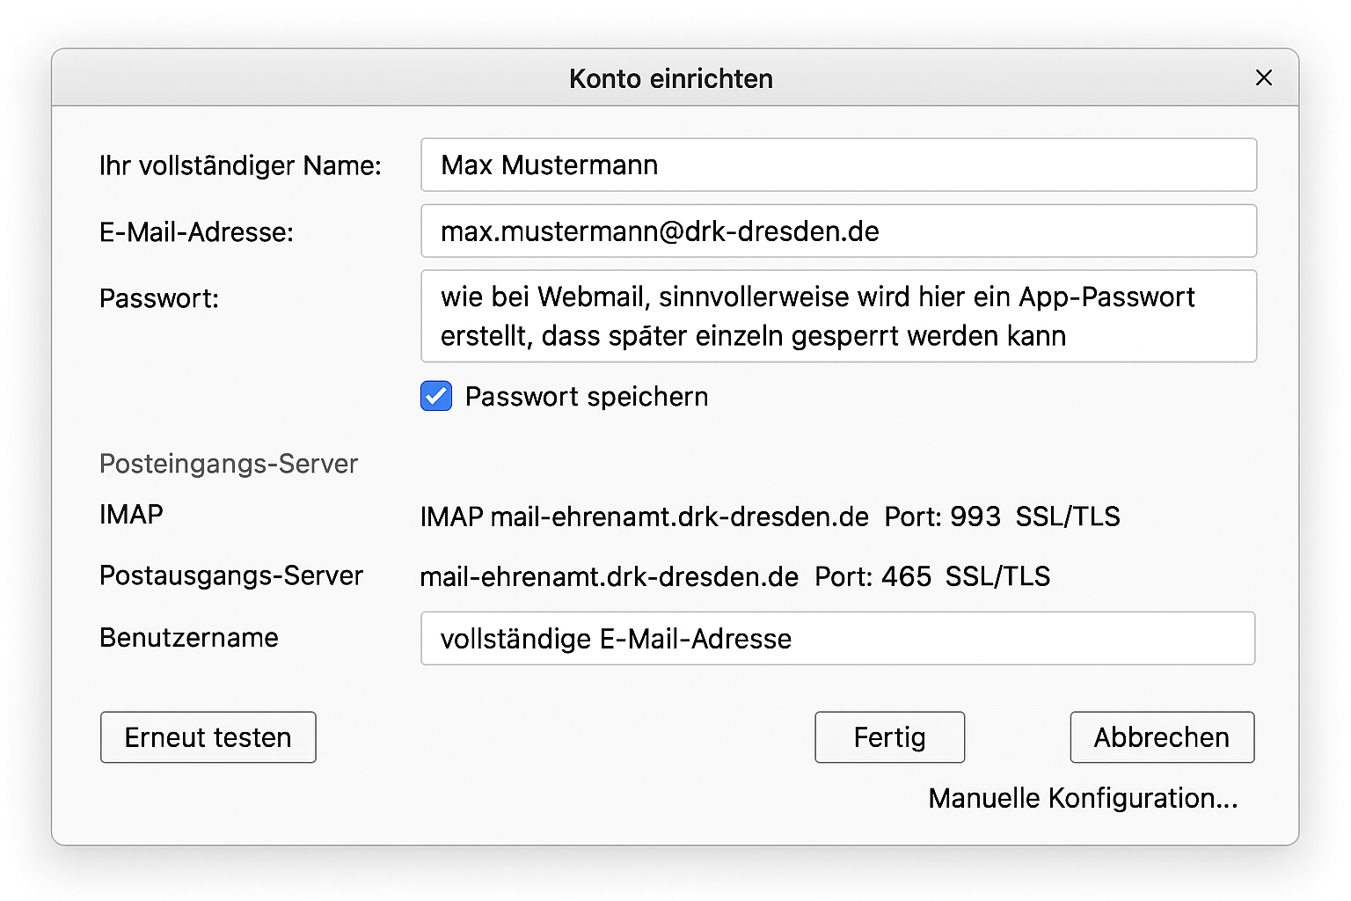Click into the full name field
Viewport: 1351px width, 901px height.
(x=837, y=165)
